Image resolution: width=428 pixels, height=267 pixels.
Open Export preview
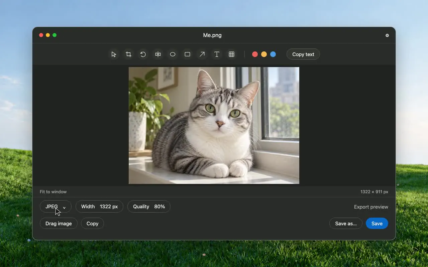click(x=371, y=207)
